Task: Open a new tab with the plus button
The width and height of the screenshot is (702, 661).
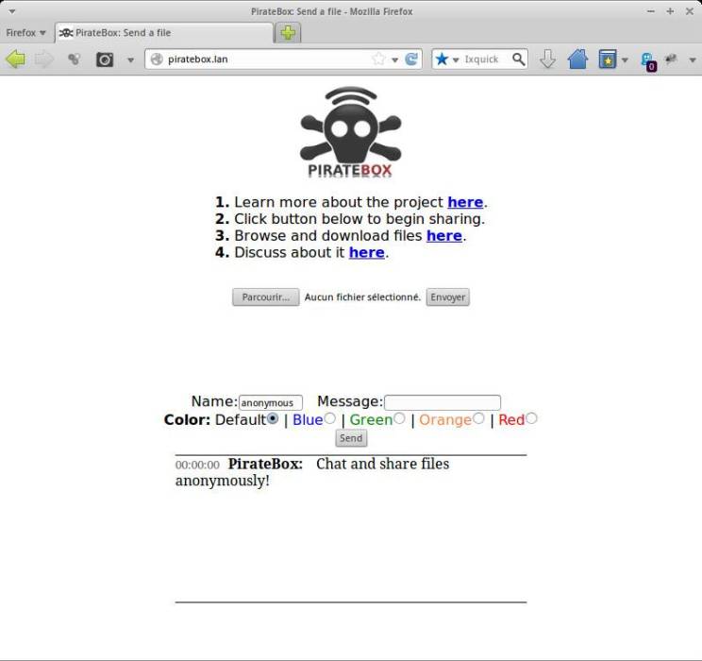Action: (x=288, y=33)
